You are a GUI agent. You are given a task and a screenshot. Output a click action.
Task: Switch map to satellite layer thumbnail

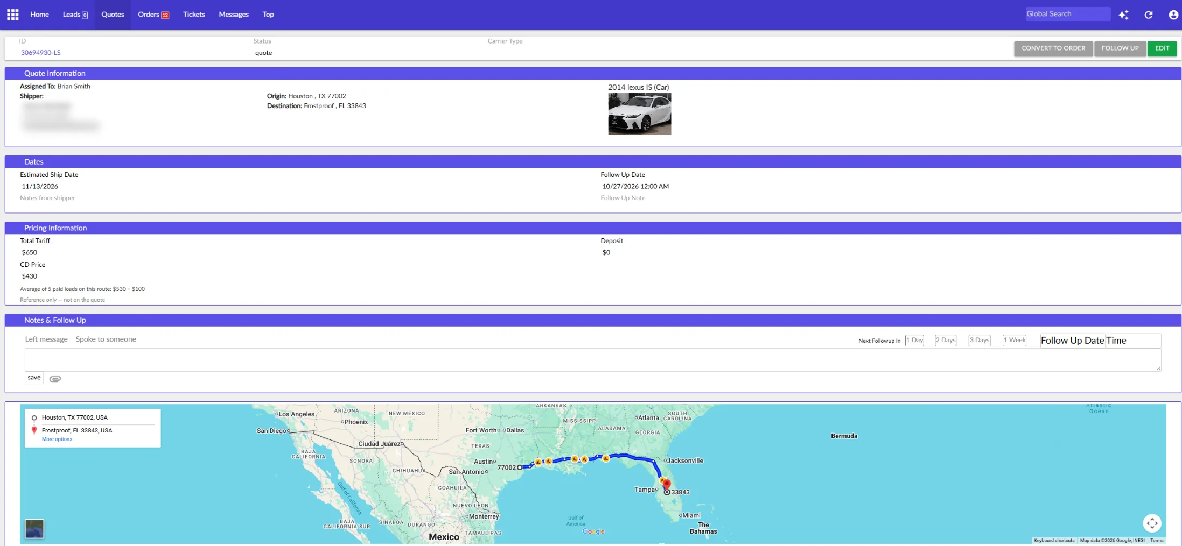point(34,529)
